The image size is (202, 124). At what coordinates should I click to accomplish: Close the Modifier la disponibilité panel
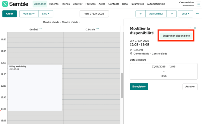pyautogui.click(x=195, y=28)
